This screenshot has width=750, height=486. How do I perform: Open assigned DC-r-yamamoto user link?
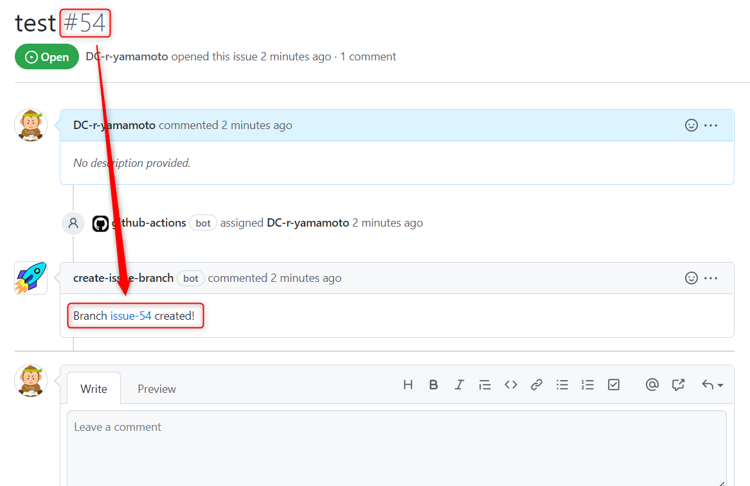(x=308, y=223)
